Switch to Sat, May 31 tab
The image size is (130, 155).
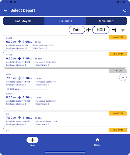(23, 21)
